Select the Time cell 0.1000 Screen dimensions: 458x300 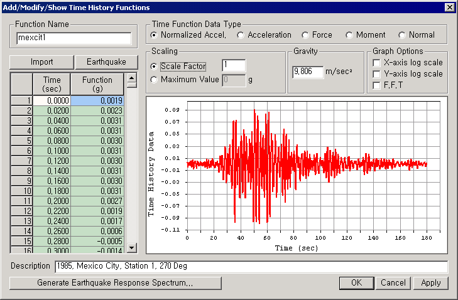tap(52, 151)
